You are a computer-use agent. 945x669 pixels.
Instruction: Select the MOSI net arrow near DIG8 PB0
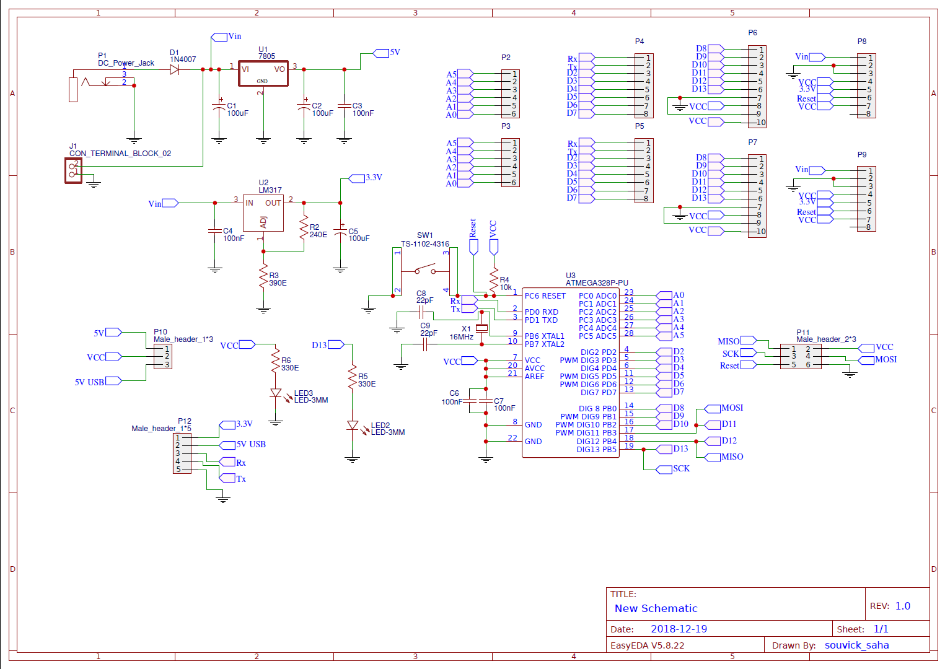tap(713, 408)
